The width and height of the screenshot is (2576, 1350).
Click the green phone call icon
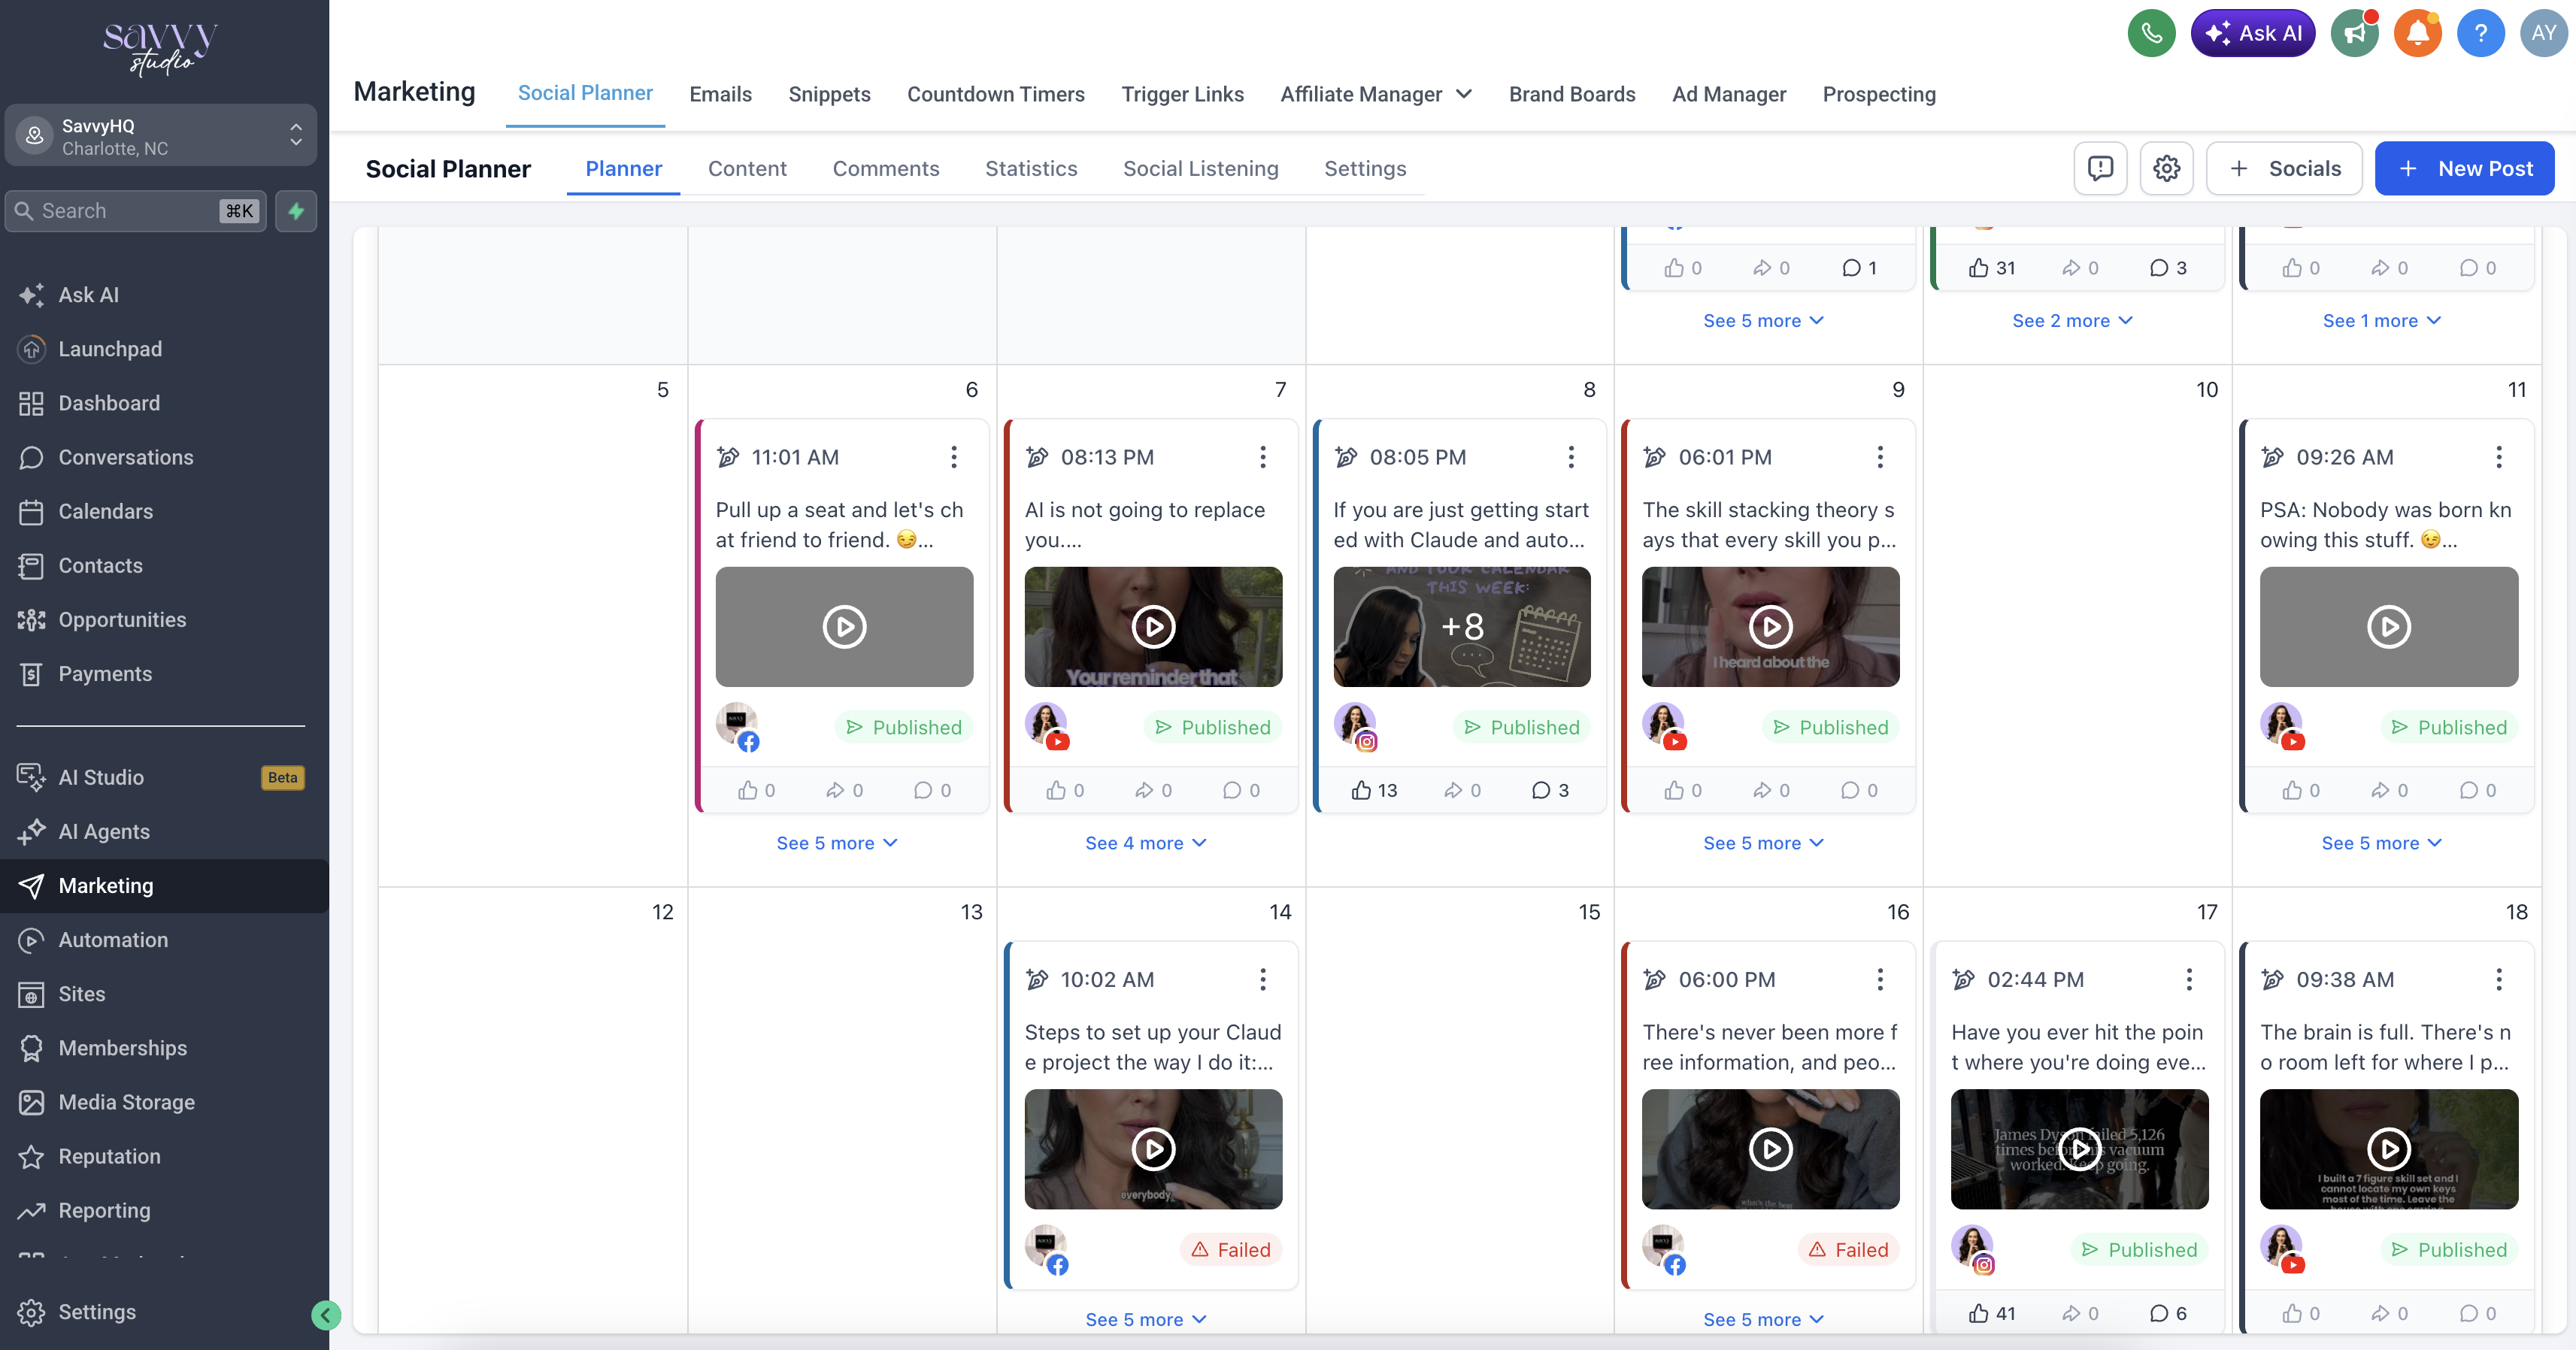click(2151, 34)
